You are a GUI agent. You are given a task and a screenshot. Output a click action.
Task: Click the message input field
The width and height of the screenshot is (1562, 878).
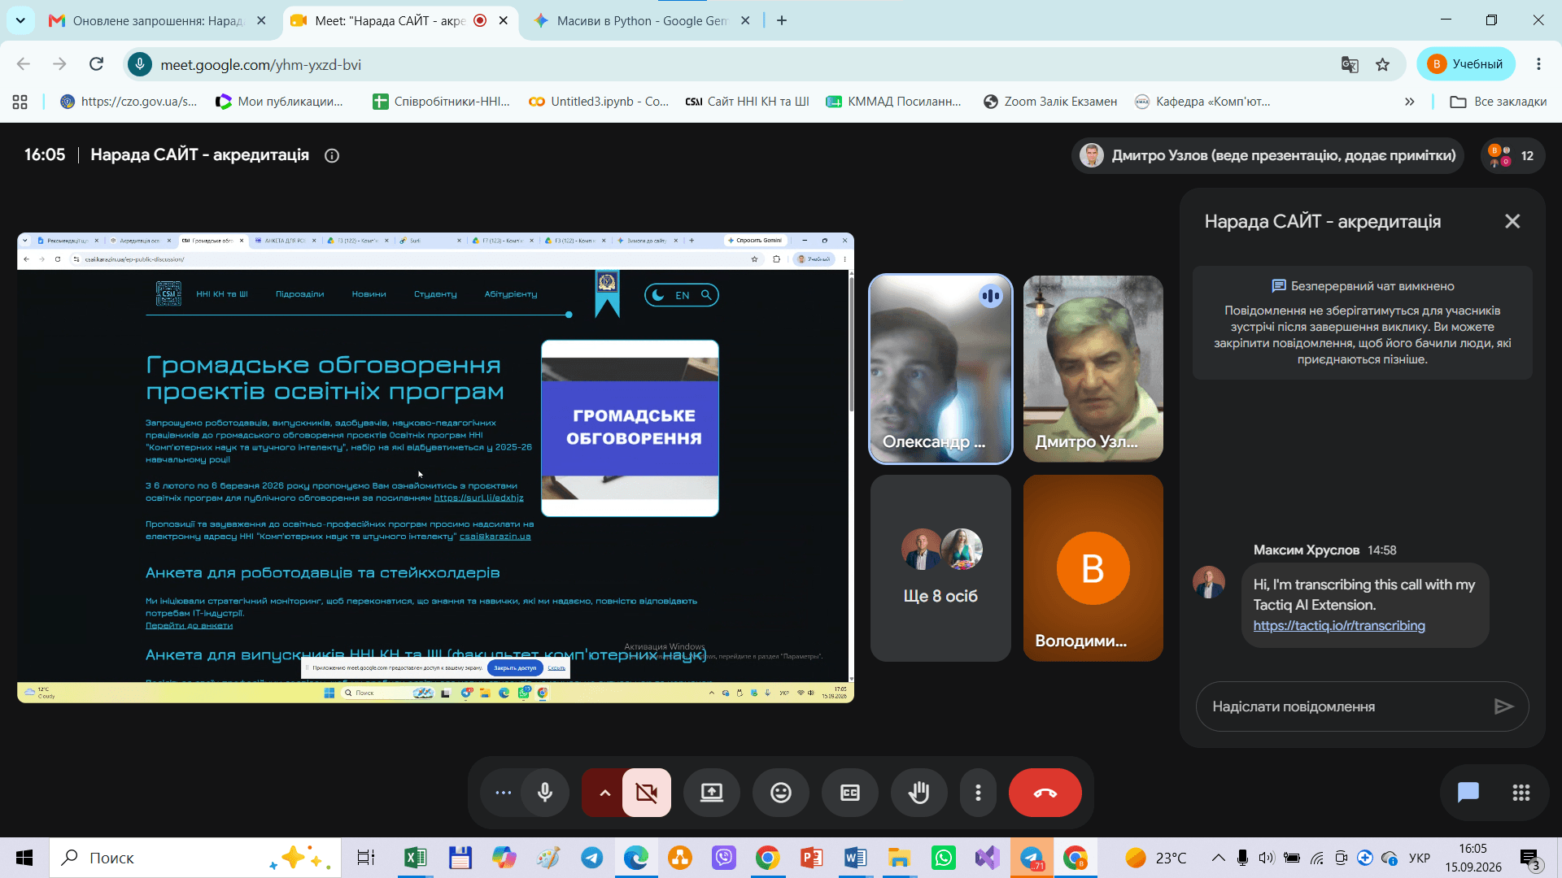(1344, 706)
